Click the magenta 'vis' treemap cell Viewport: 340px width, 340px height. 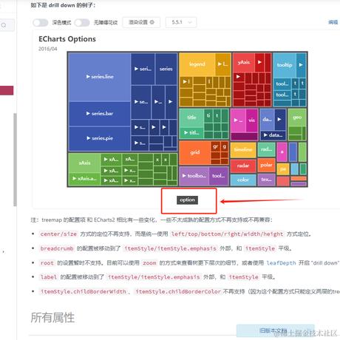click(251, 120)
